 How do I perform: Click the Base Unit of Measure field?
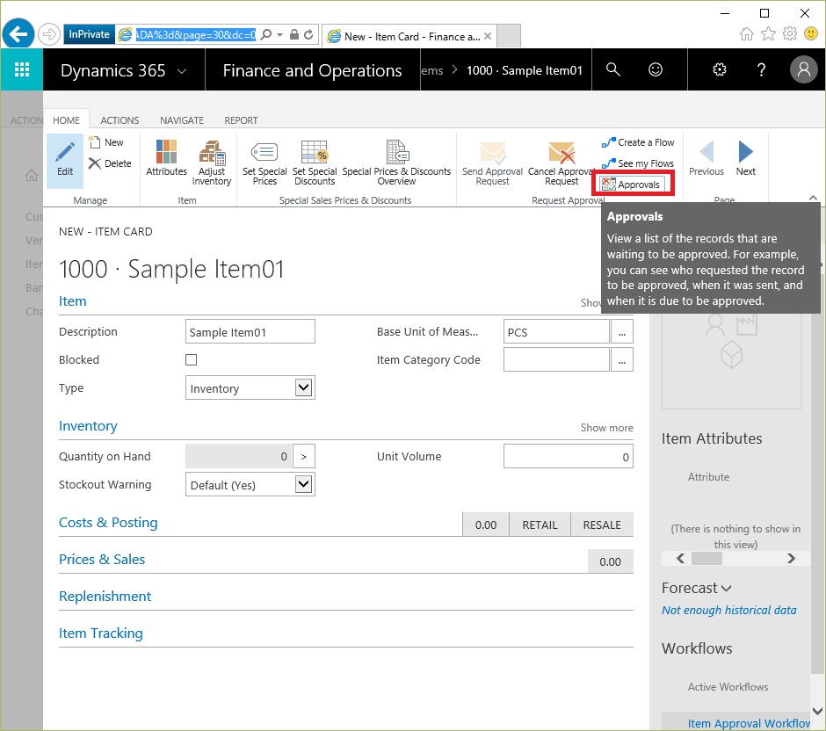(556, 332)
